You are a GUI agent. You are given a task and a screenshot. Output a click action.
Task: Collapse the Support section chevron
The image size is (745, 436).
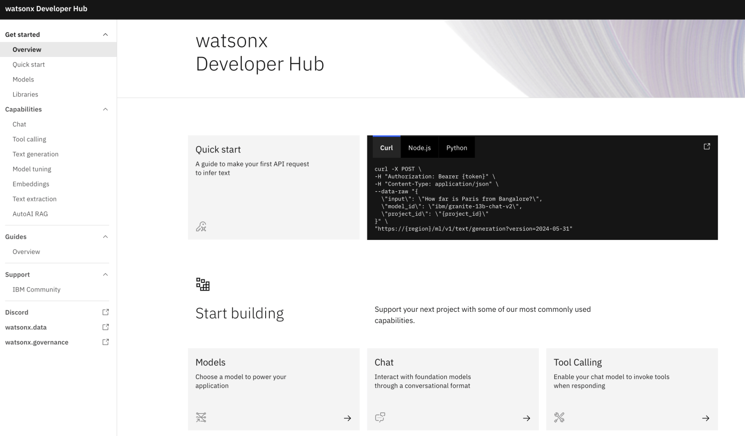[x=105, y=274]
